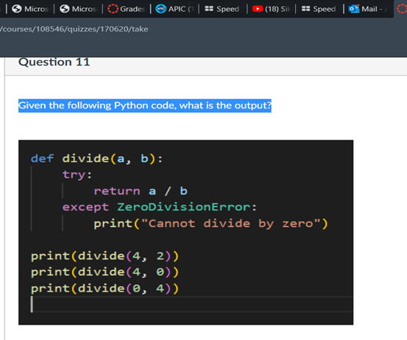The image size is (407, 340).
Task: Click the YouTube favicon icon
Action: pos(258,9)
